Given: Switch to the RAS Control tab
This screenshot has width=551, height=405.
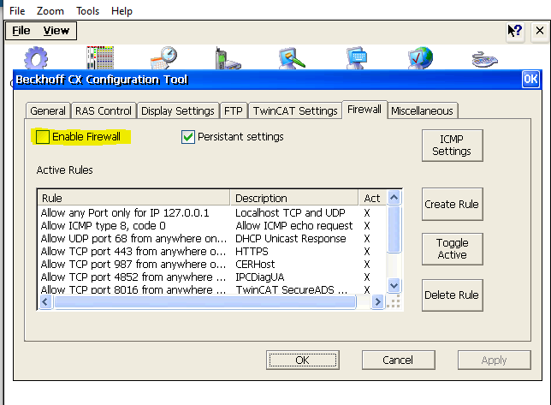Looking at the screenshot, I should (104, 110).
